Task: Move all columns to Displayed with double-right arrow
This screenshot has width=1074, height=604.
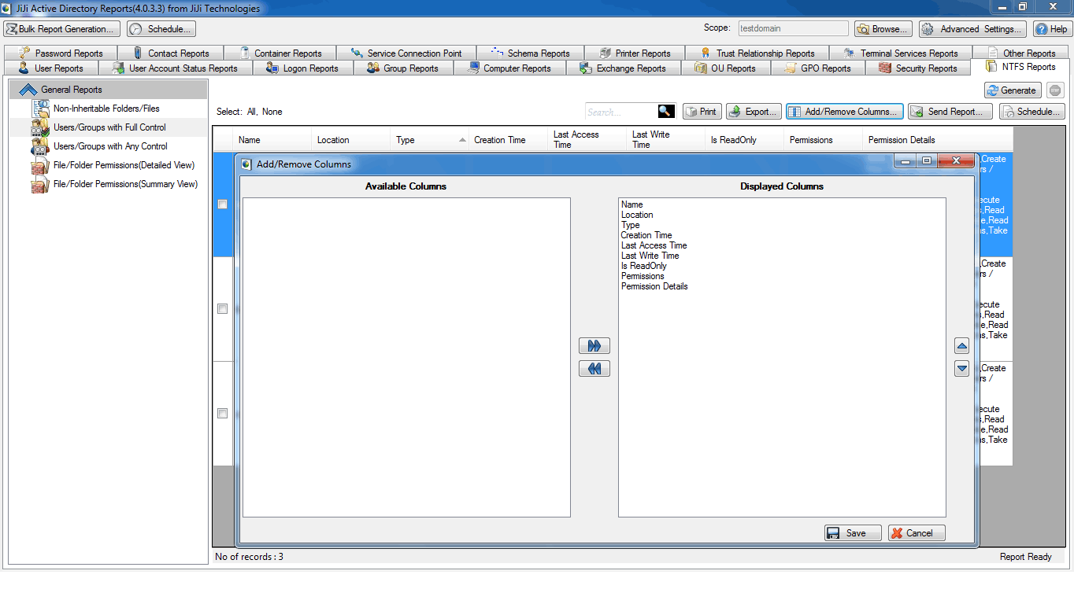Action: click(x=594, y=346)
